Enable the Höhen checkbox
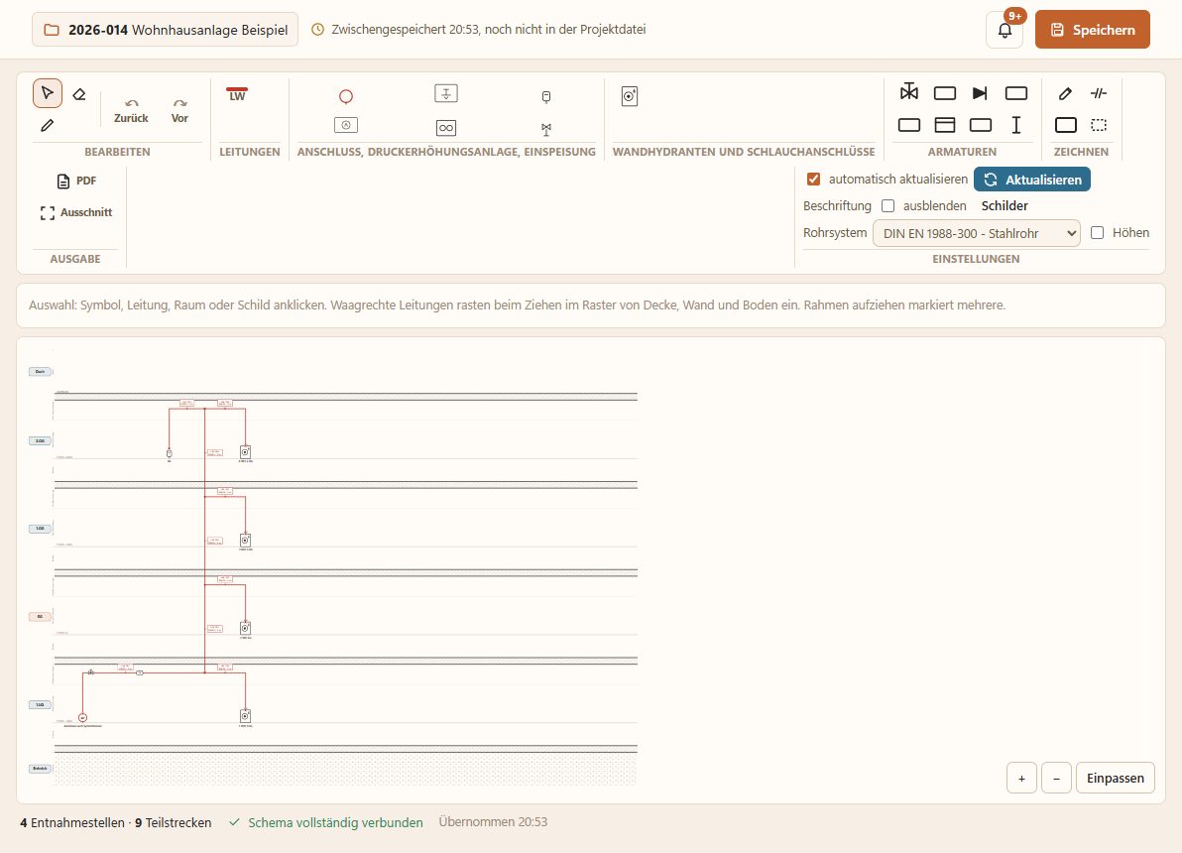The height and width of the screenshot is (853, 1182). coord(1098,233)
